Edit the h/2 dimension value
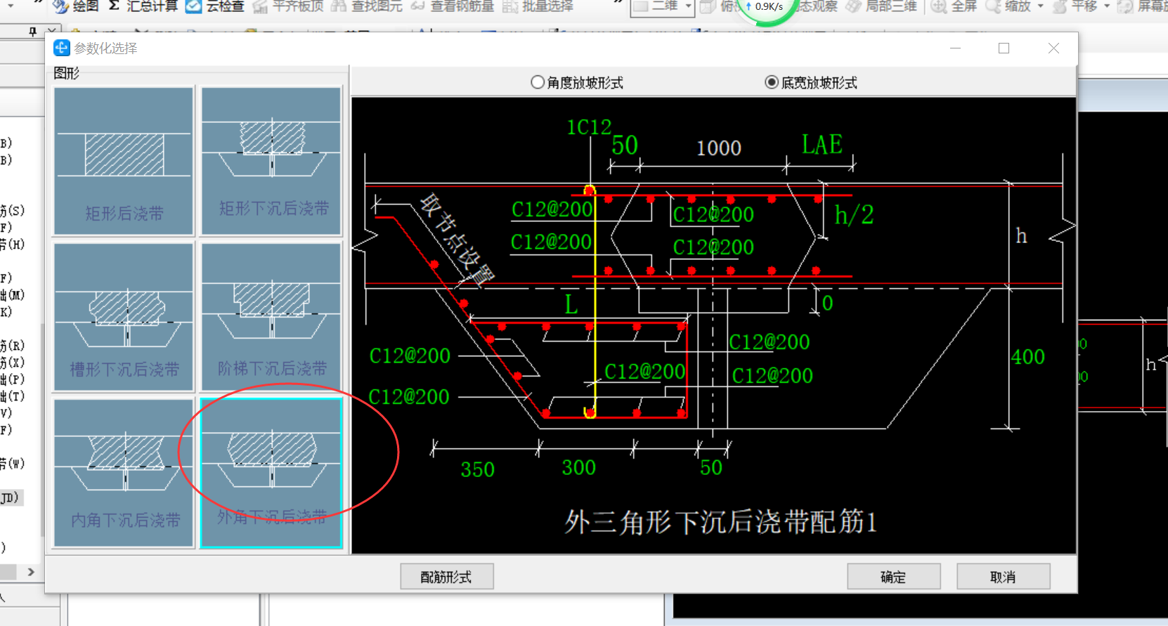The height and width of the screenshot is (626, 1168). 854,215
